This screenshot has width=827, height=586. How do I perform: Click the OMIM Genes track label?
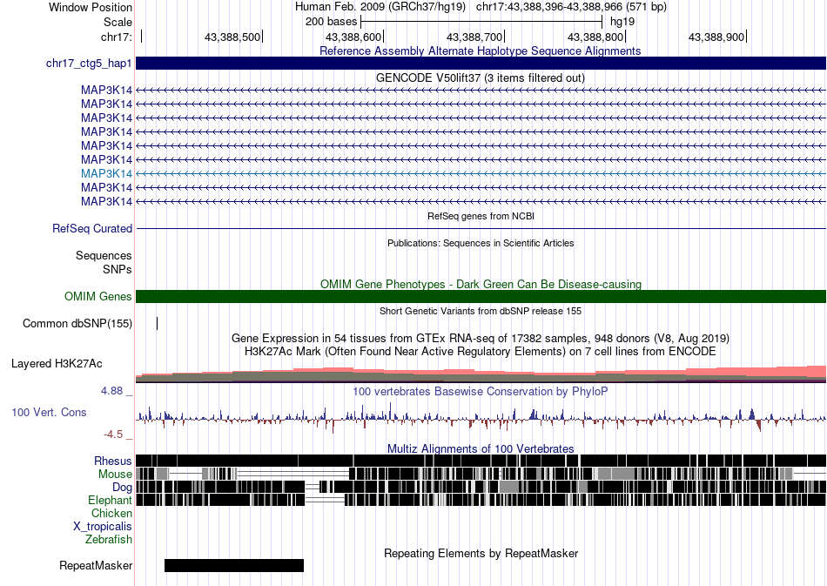[x=97, y=296]
